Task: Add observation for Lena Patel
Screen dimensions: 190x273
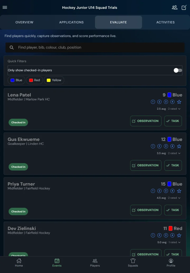Action: [146, 121]
